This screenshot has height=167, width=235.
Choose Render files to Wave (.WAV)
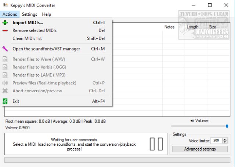56,59
